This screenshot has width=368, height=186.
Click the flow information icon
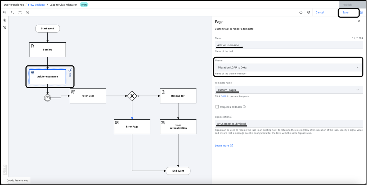[301, 12]
